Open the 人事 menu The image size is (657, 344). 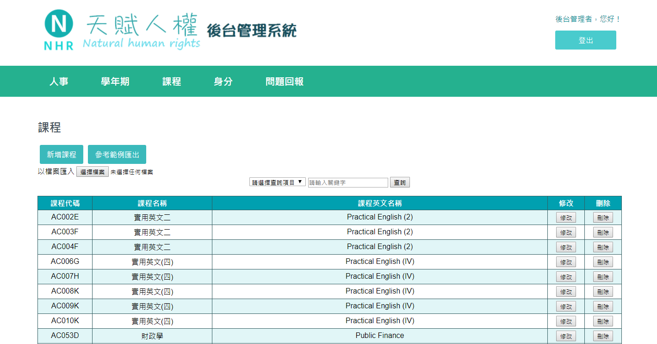pyautogui.click(x=59, y=81)
